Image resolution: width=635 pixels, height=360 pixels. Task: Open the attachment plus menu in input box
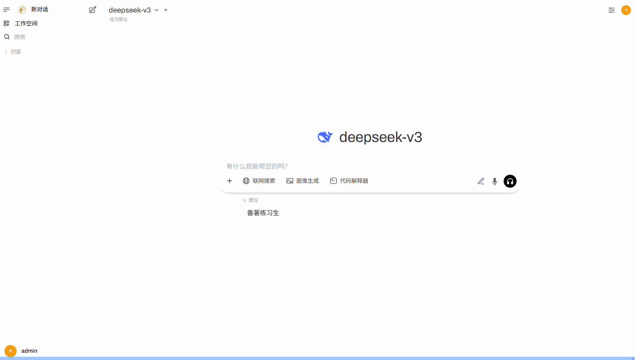pos(230,181)
